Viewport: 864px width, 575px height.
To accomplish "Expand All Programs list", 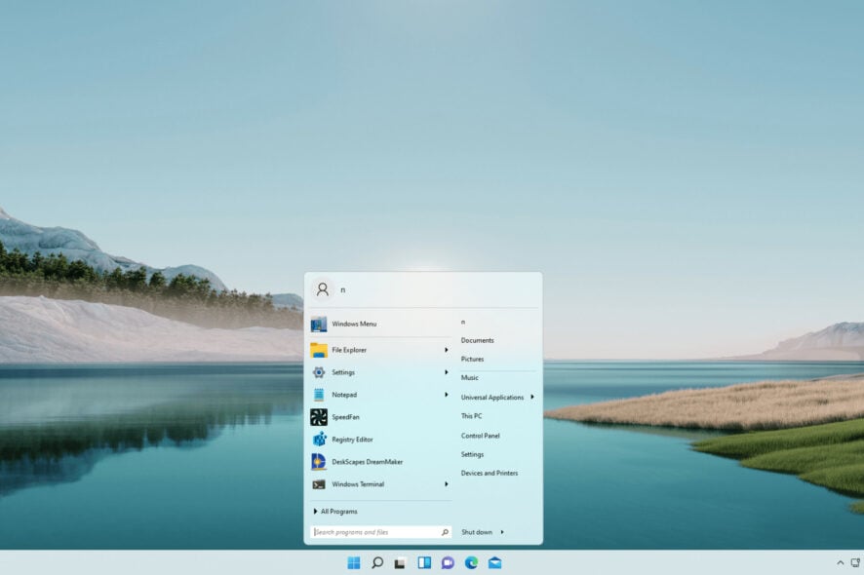I will pos(335,512).
